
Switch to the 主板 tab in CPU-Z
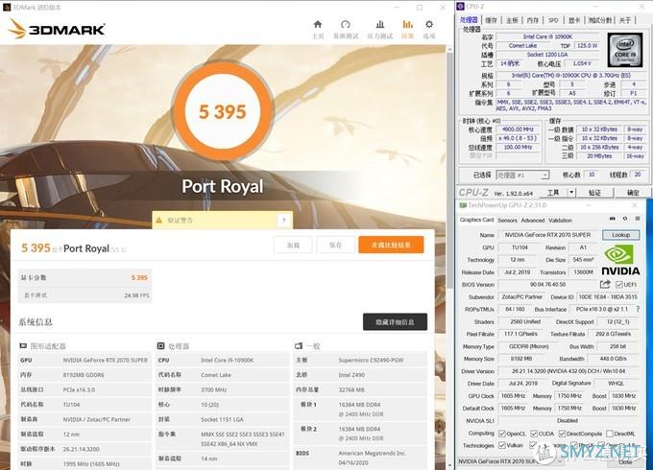(x=512, y=20)
